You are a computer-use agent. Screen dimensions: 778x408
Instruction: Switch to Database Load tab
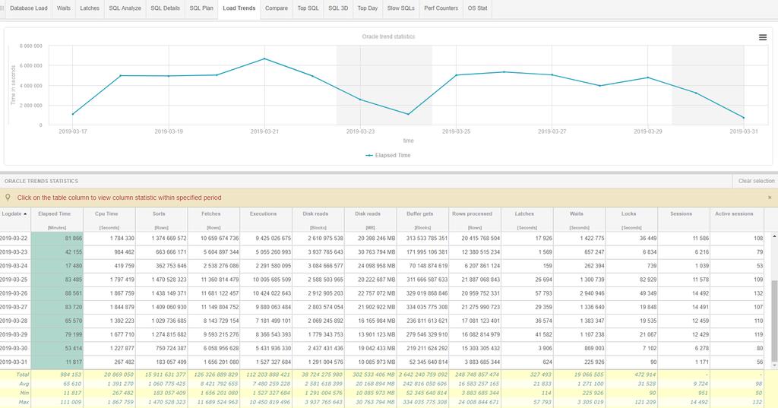coord(29,8)
